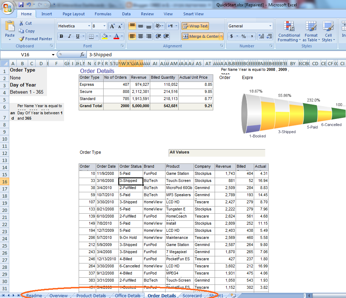Switch to the Formulas ribbon tab
Screen dimensions: 346x298
click(103, 14)
